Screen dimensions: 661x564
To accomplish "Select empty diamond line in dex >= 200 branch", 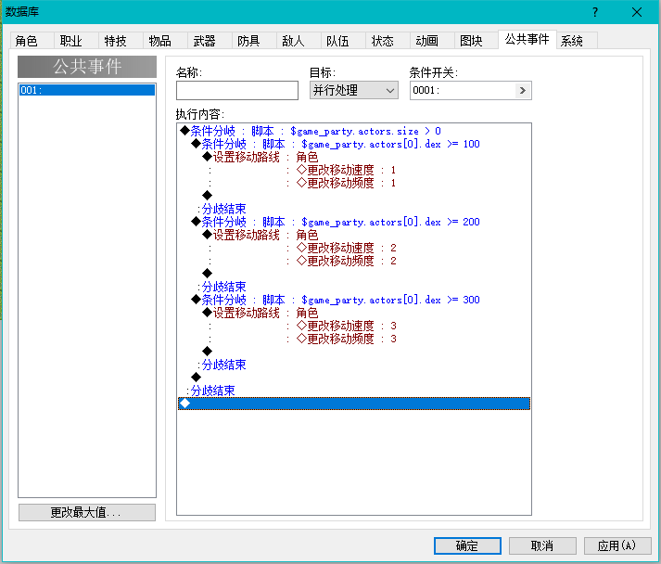I will (x=354, y=274).
